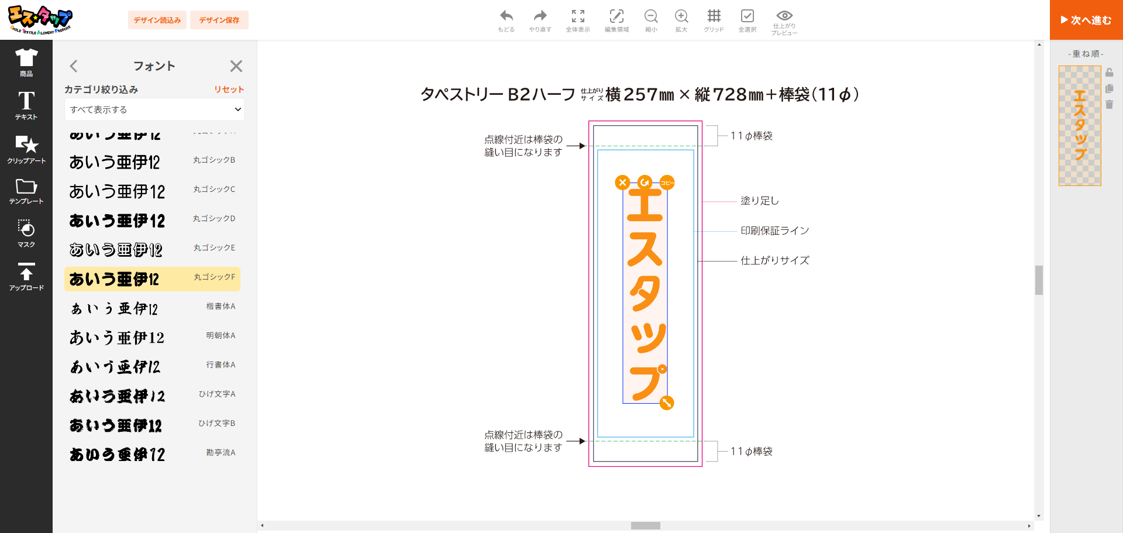
Task: Choose the 明朝体A font option
Action: pos(152,338)
